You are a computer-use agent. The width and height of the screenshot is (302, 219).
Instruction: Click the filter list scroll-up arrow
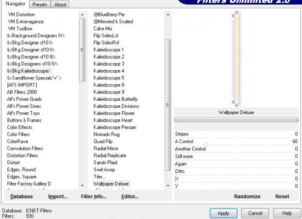(168, 15)
